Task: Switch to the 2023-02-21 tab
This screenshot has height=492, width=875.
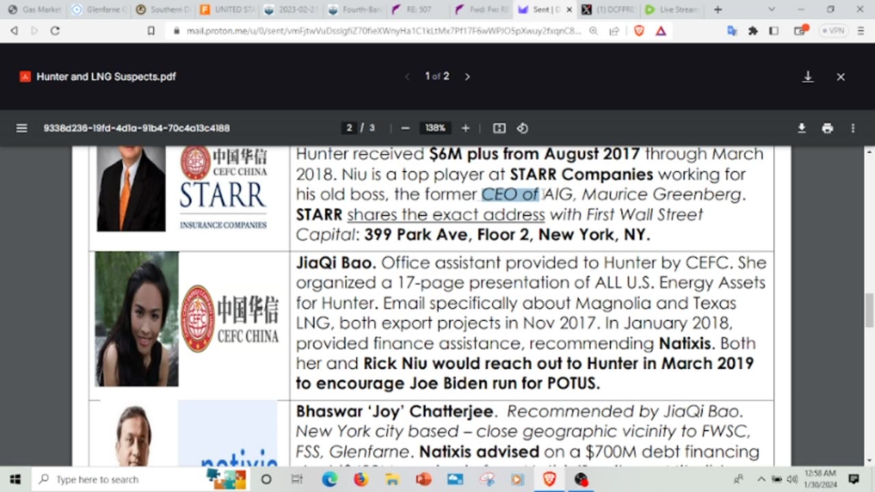Action: (x=292, y=10)
